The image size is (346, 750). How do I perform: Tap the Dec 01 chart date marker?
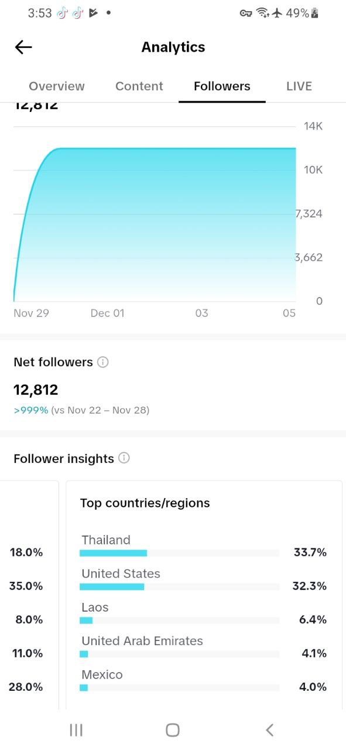108,313
